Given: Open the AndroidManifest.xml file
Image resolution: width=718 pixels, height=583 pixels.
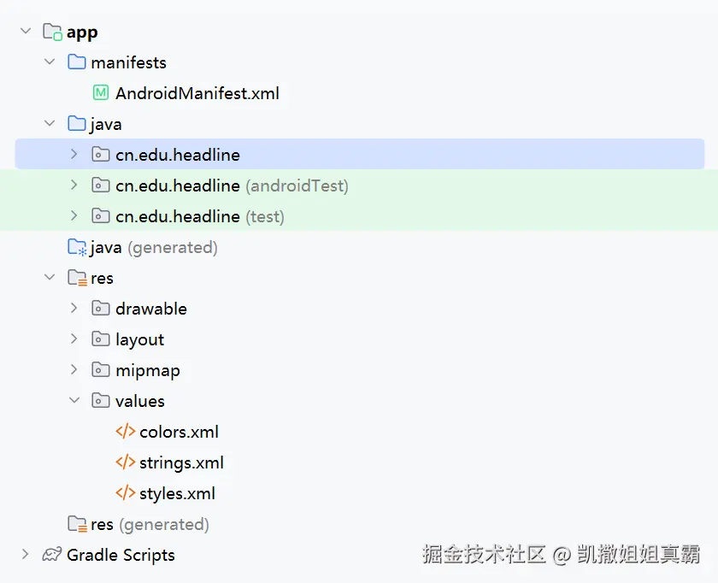Looking at the screenshot, I should click(197, 92).
